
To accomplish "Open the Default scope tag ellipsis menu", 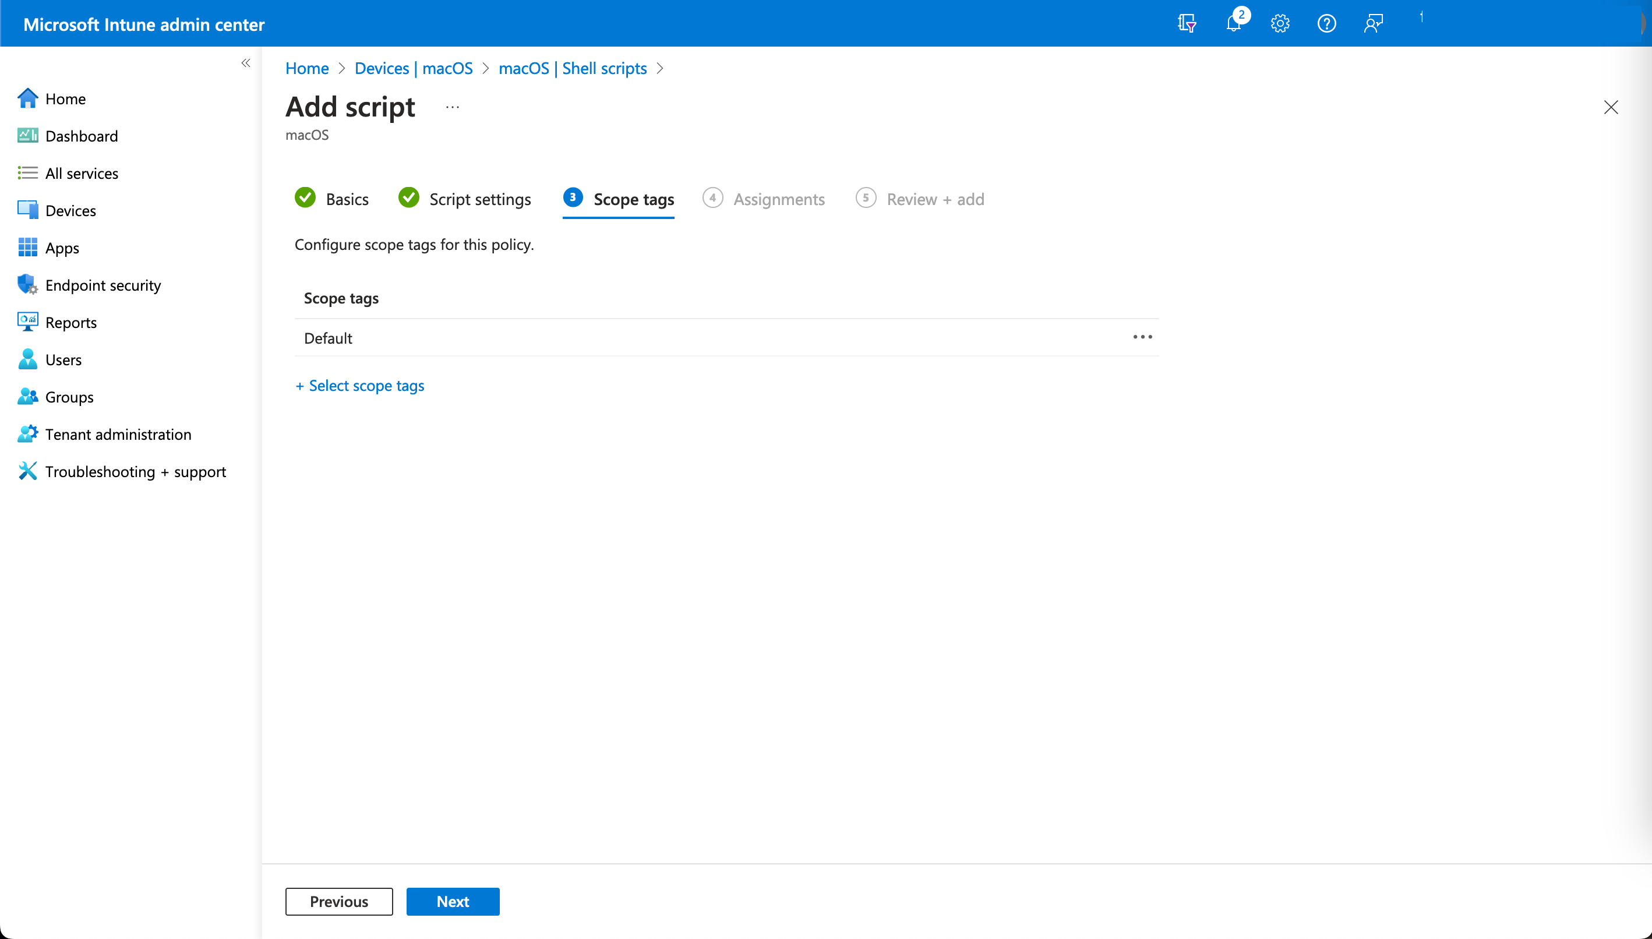I will (1142, 337).
